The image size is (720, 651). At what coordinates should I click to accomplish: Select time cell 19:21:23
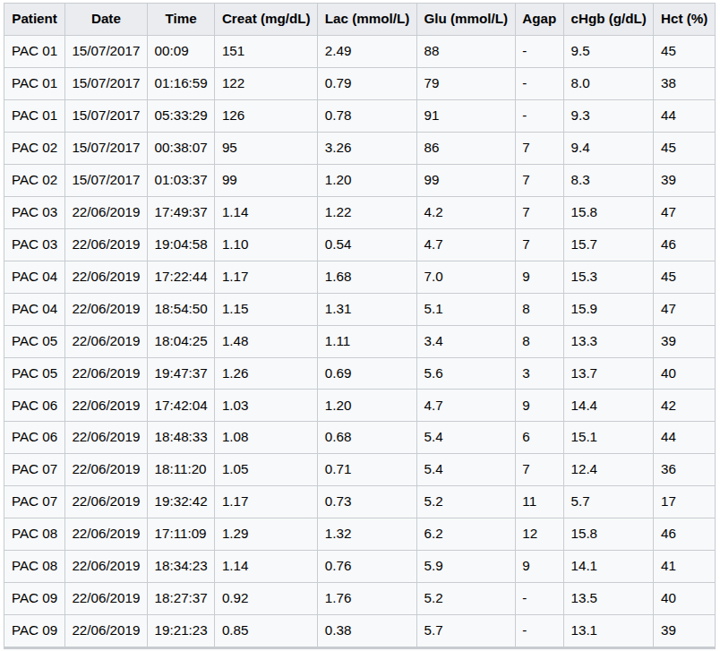pyautogui.click(x=181, y=630)
